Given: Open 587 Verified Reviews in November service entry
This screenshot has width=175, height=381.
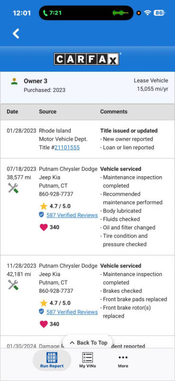Looking at the screenshot, I should point(72,312).
